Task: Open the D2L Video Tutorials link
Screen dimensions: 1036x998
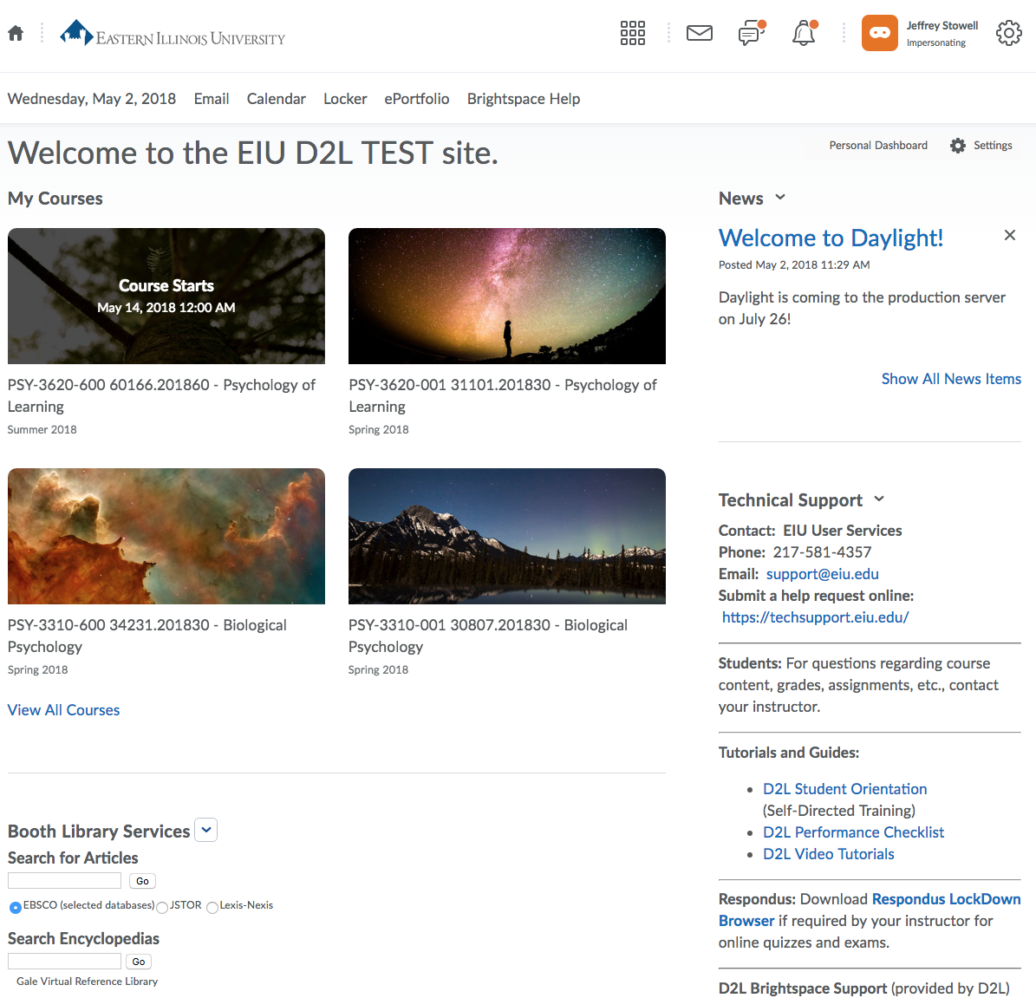Action: click(828, 854)
